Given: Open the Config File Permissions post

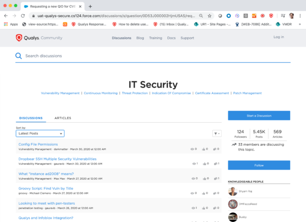Looking at the screenshot, I should (x=38, y=145).
